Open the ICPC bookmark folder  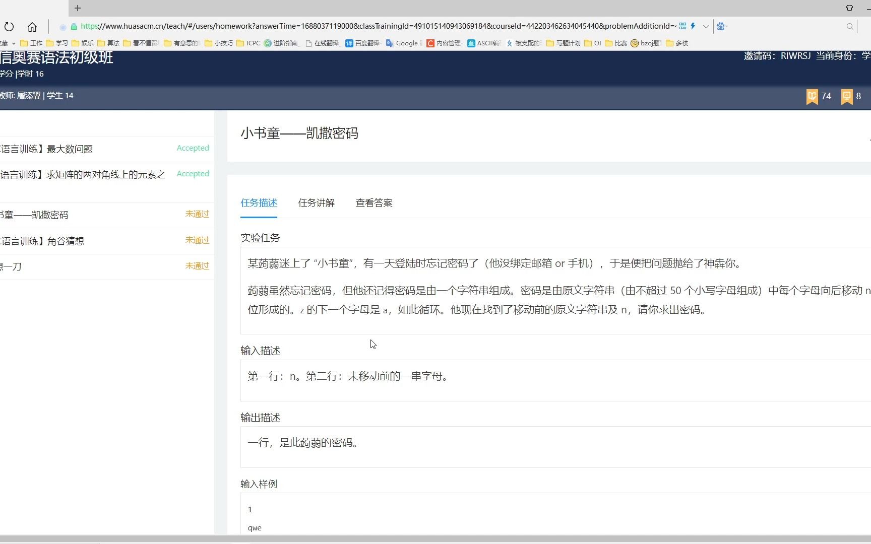pos(248,43)
